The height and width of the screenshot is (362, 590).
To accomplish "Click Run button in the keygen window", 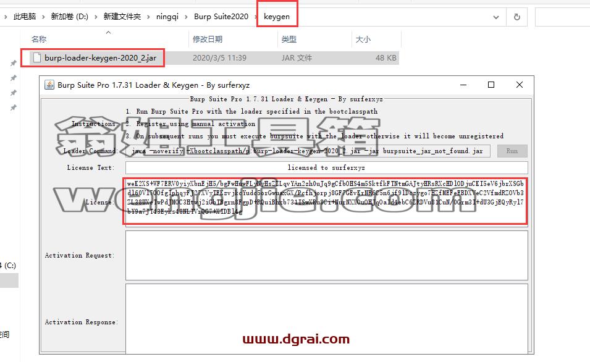I will click(x=512, y=151).
